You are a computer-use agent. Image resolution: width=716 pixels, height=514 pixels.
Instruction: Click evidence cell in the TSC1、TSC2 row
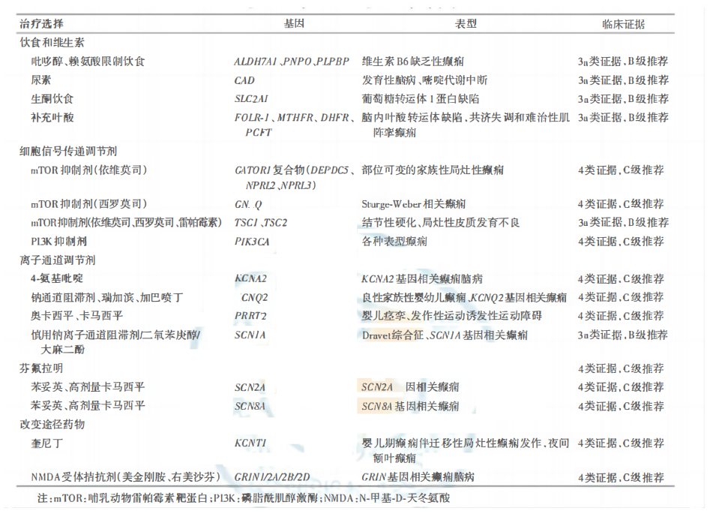[x=623, y=223]
